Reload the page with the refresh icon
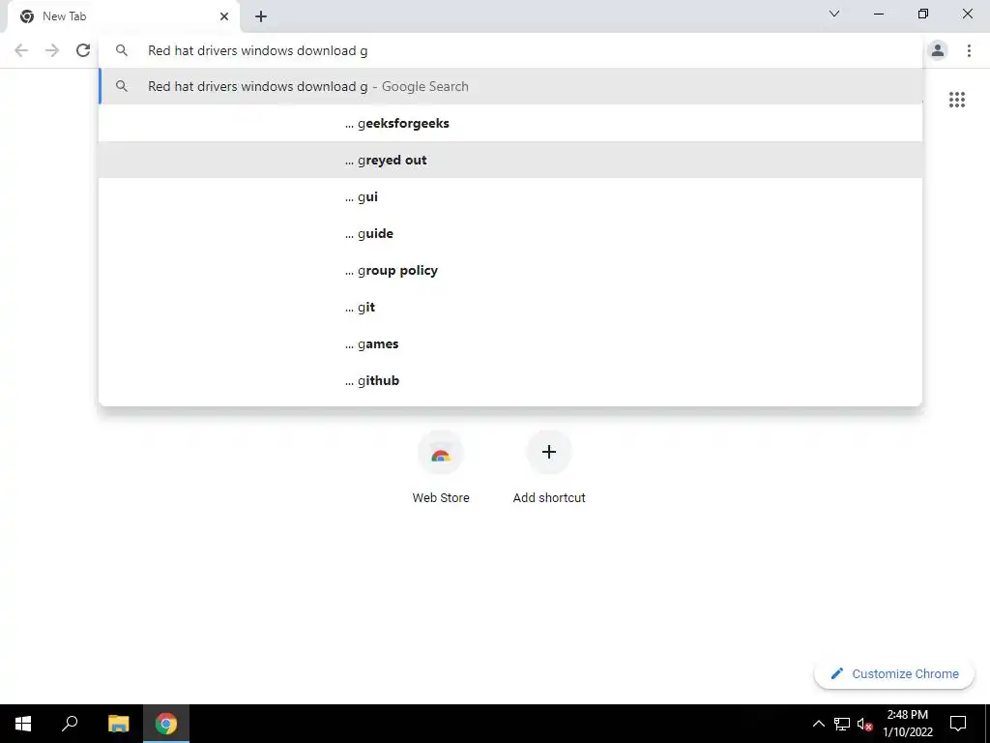 coord(83,50)
